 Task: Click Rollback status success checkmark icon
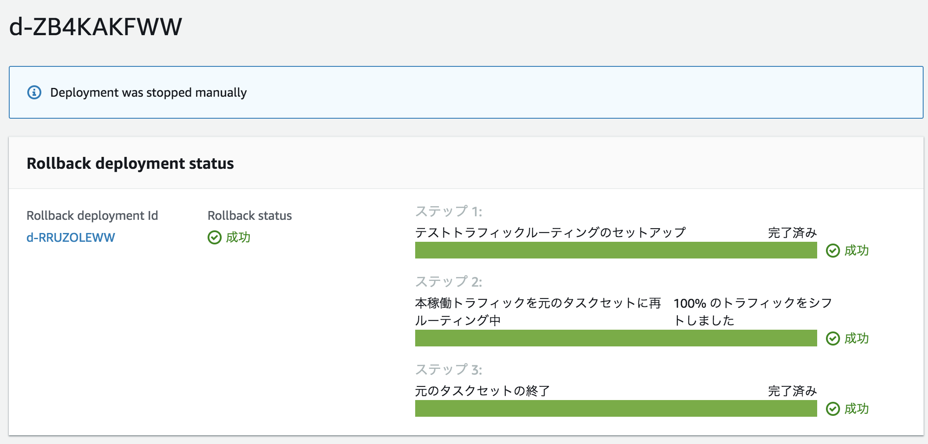click(214, 237)
